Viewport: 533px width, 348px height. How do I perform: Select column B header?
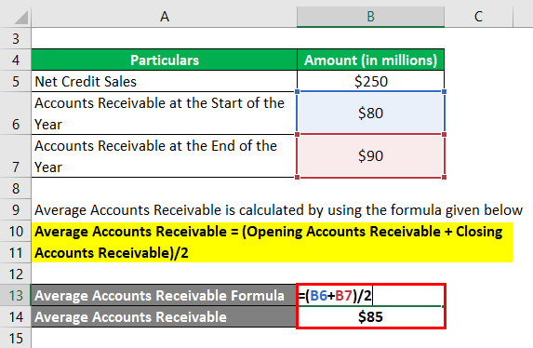click(370, 17)
